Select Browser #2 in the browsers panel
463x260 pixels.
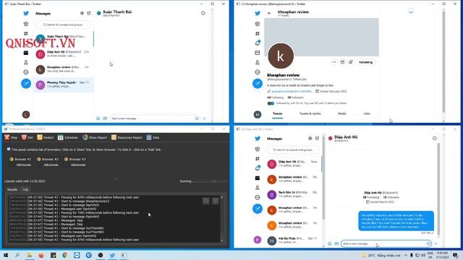[x=48, y=159]
